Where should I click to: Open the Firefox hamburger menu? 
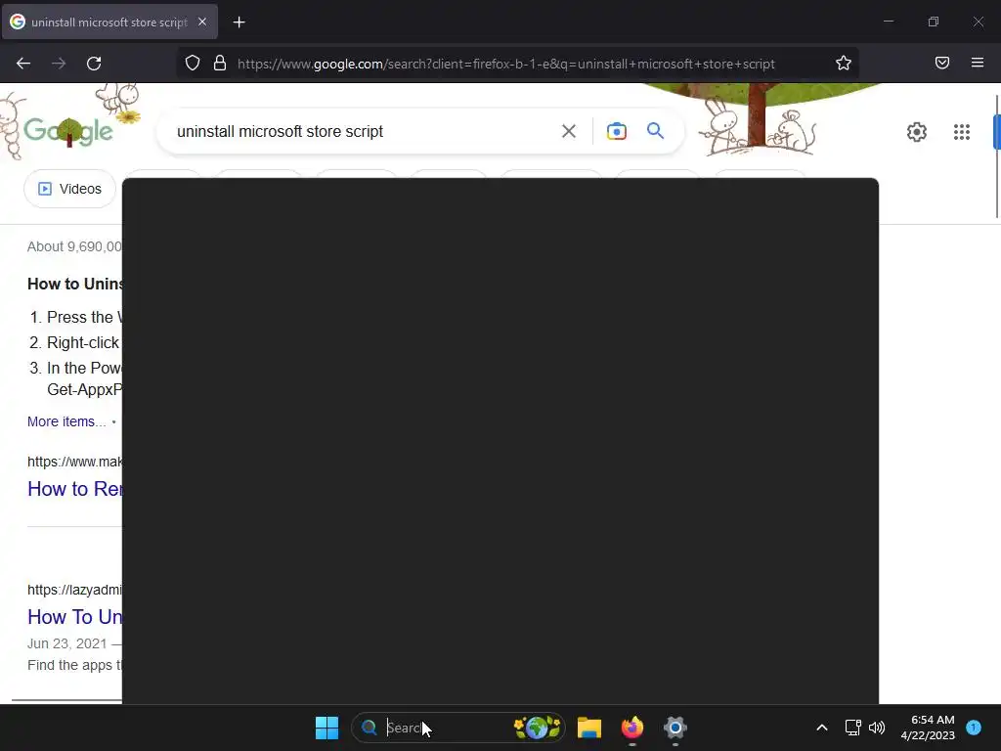(x=977, y=63)
